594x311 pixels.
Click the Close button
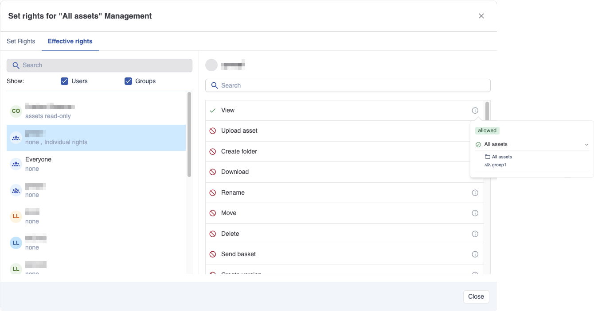coord(476,297)
